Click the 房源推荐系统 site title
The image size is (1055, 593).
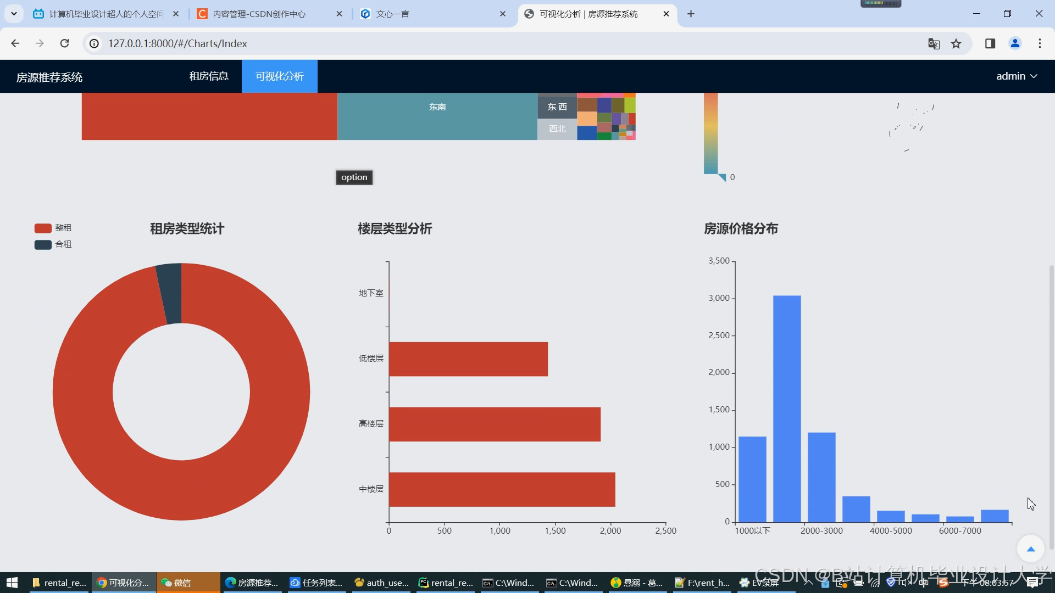(49, 77)
